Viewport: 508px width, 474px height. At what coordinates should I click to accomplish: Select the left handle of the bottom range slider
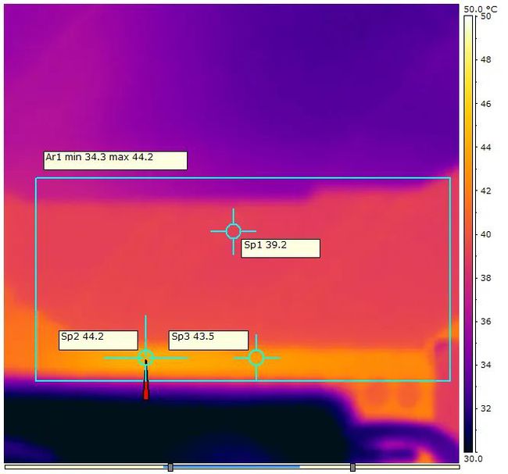170,467
